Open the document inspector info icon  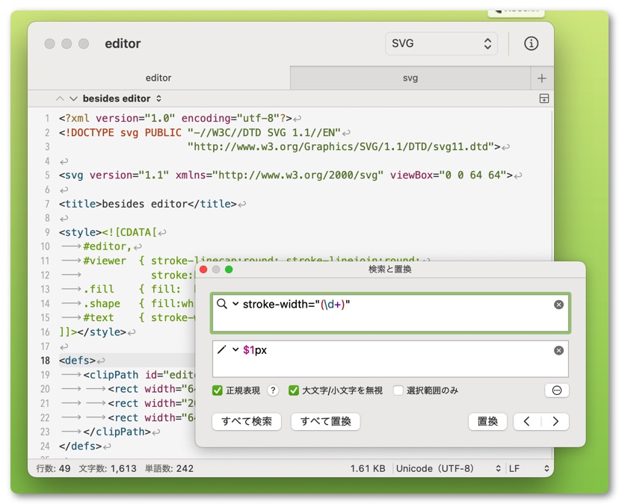point(531,43)
